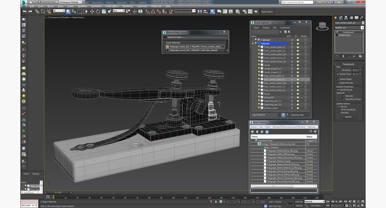Toggle Explicit Normals checkbox

point(338,83)
